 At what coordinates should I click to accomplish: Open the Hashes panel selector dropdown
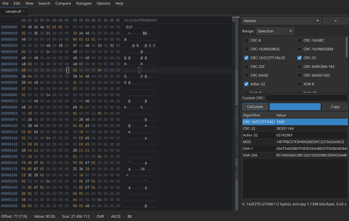tap(282, 21)
